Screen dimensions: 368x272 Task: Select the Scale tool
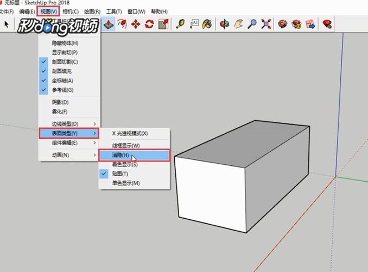pyautogui.click(x=163, y=24)
